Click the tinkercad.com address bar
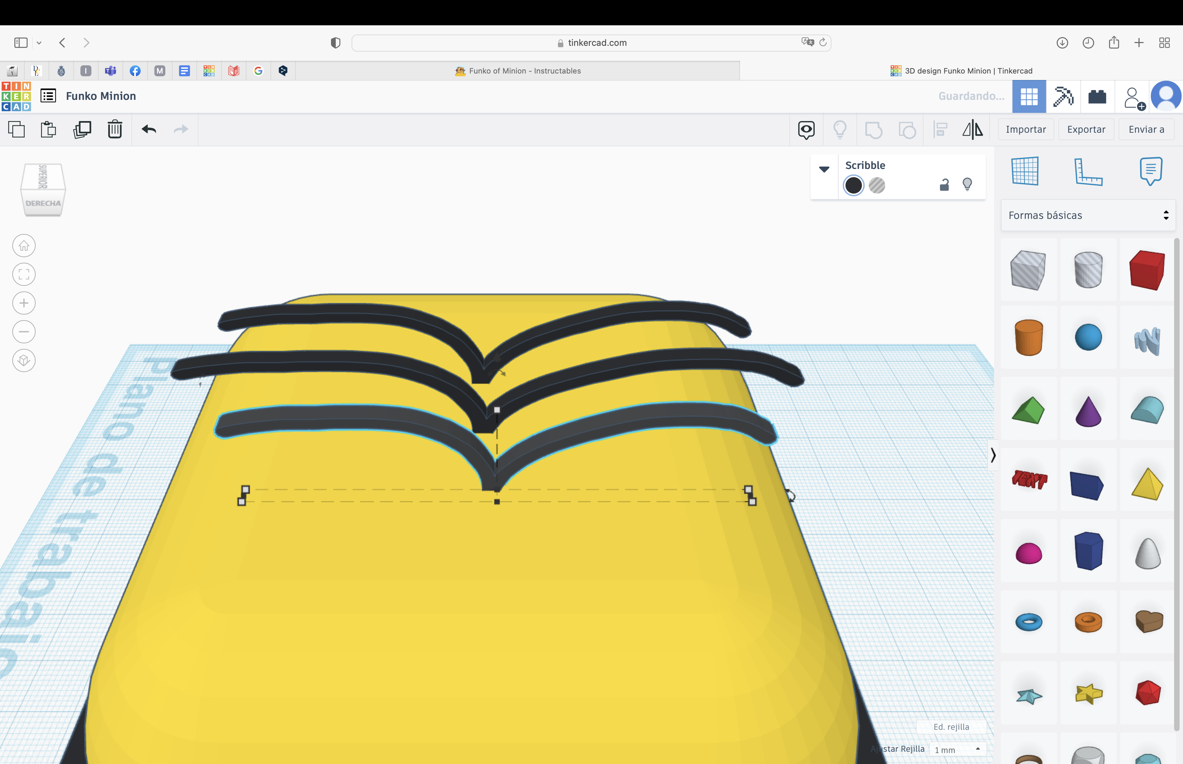This screenshot has width=1183, height=764. point(591,43)
